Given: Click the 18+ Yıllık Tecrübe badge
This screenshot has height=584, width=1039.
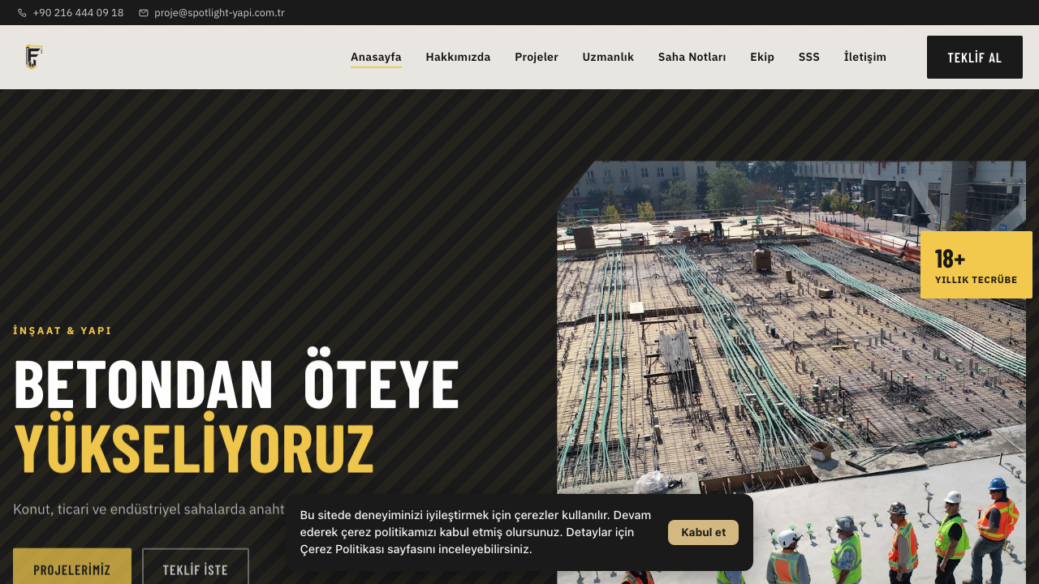Looking at the screenshot, I should pyautogui.click(x=976, y=265).
